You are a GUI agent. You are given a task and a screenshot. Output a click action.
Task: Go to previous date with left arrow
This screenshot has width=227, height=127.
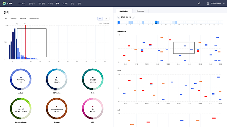[119, 17]
